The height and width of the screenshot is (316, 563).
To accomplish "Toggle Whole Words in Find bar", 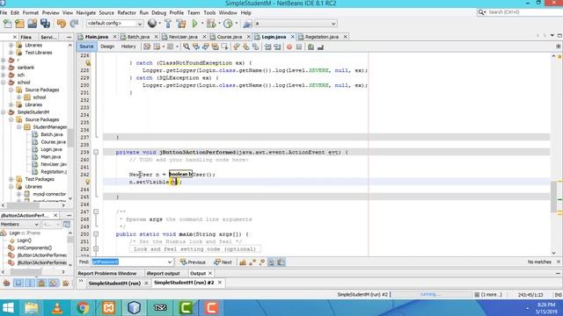I will (x=252, y=262).
